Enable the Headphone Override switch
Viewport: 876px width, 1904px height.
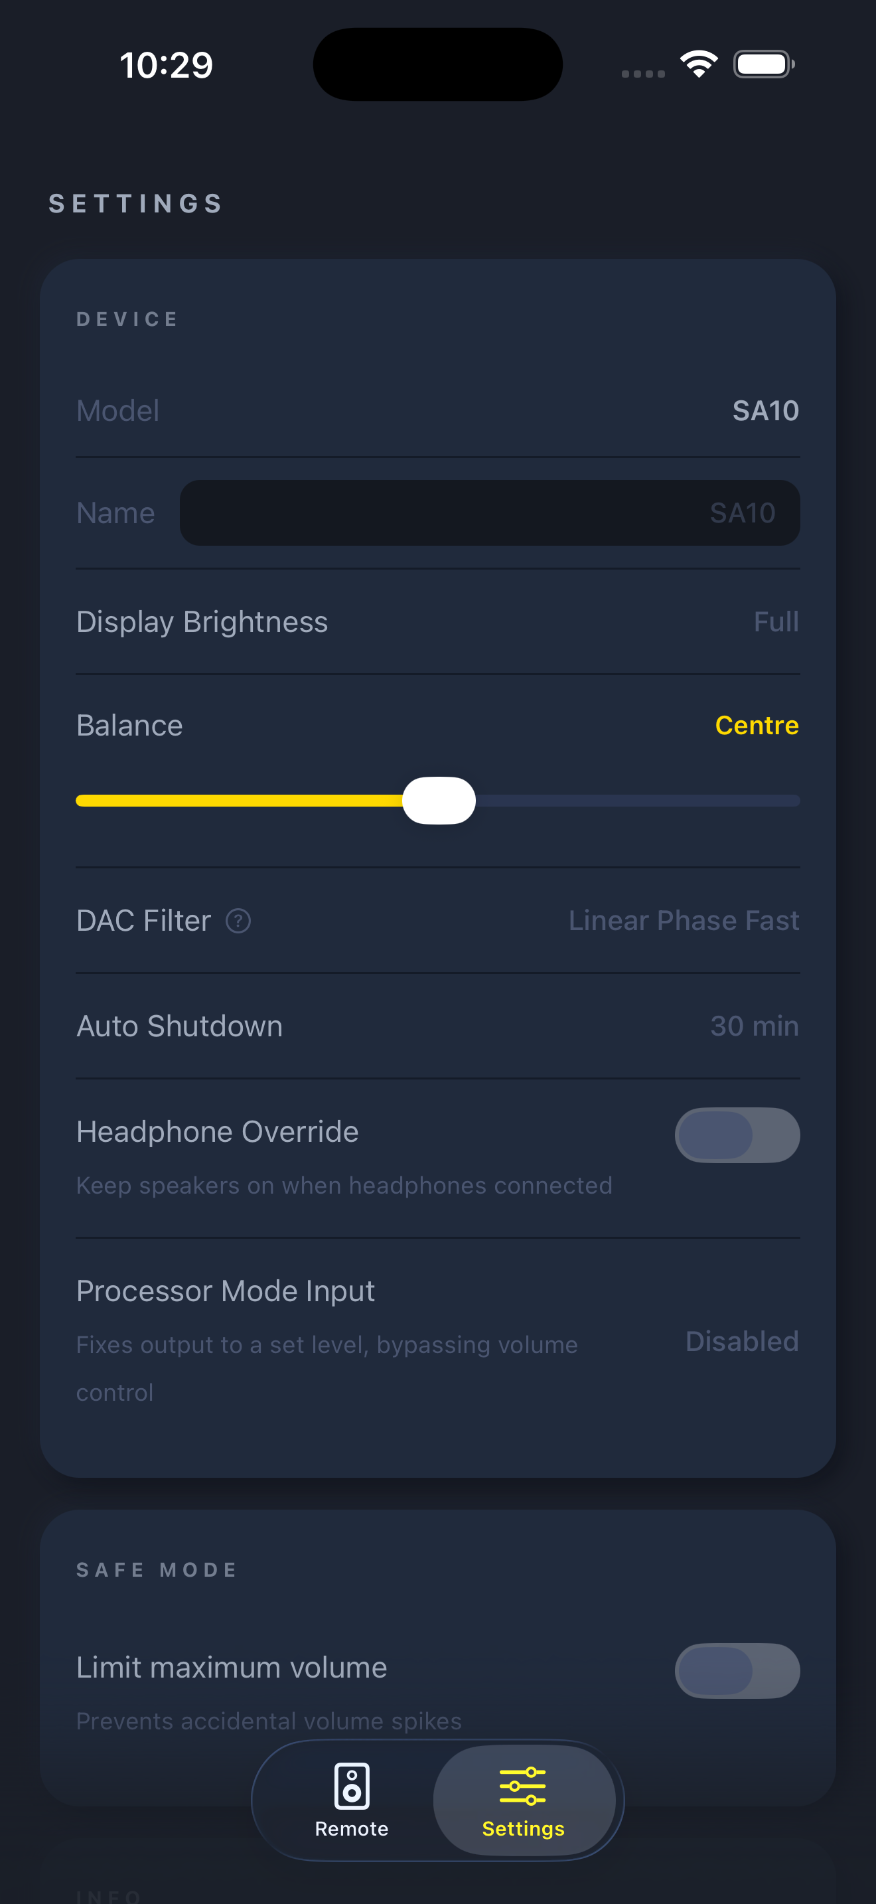pos(737,1135)
